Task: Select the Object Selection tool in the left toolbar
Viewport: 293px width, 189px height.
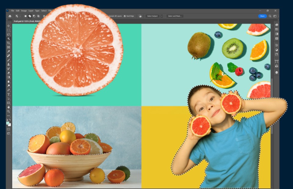Action: (9, 39)
